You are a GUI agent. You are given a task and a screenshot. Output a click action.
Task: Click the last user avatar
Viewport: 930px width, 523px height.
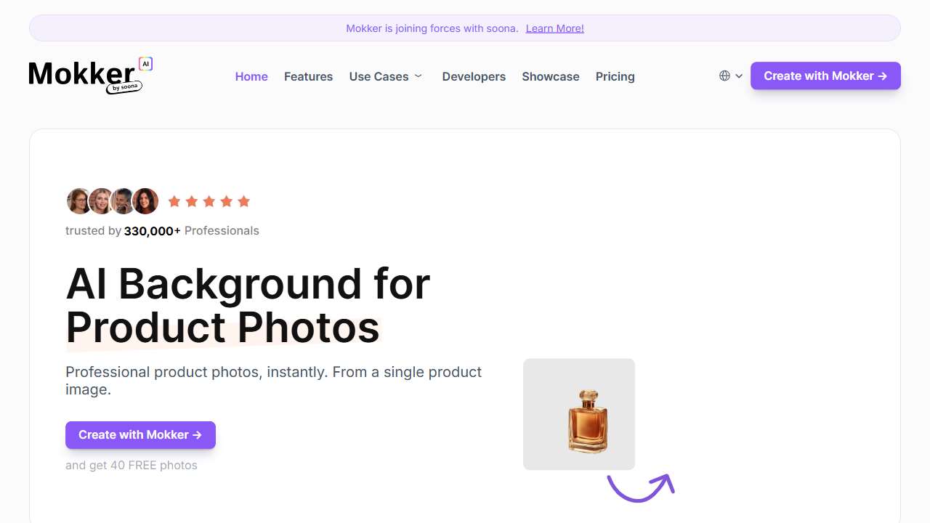(145, 201)
